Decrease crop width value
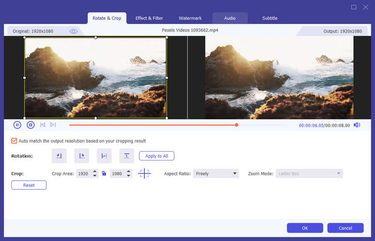 point(95,176)
